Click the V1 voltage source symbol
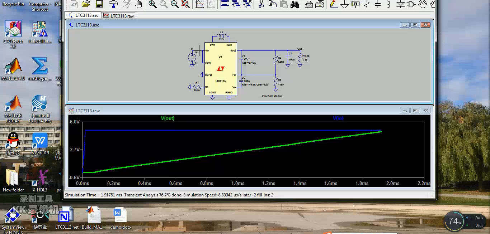The height and width of the screenshot is (234, 490). (x=192, y=57)
